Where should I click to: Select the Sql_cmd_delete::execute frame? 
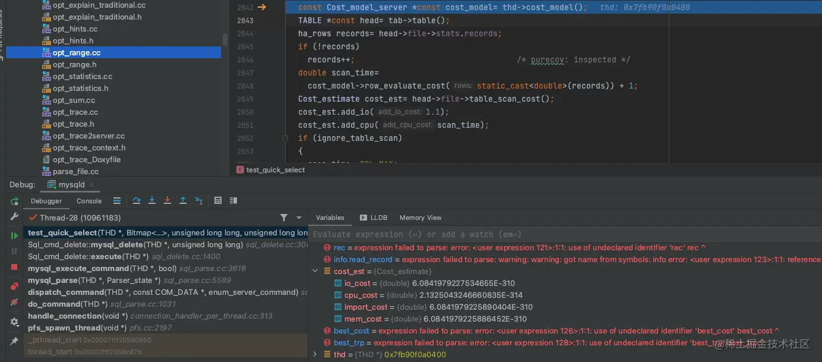[166, 256]
